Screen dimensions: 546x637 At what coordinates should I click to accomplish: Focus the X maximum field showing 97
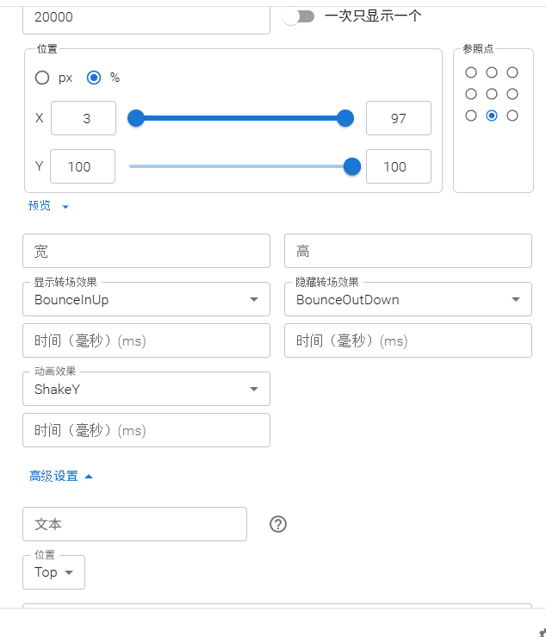[x=399, y=118]
